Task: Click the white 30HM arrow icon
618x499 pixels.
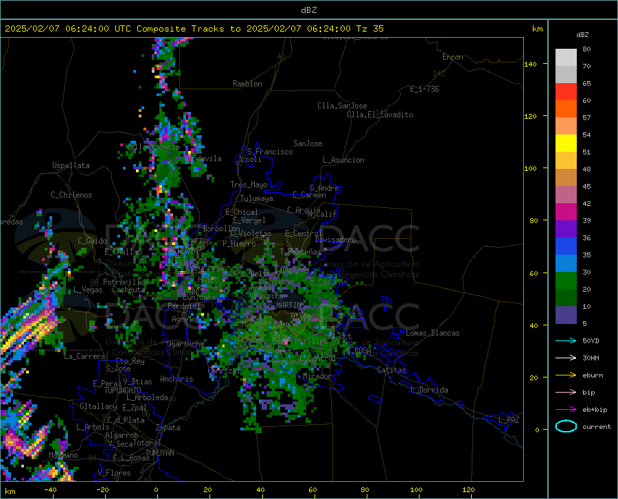Action: pyautogui.click(x=566, y=358)
